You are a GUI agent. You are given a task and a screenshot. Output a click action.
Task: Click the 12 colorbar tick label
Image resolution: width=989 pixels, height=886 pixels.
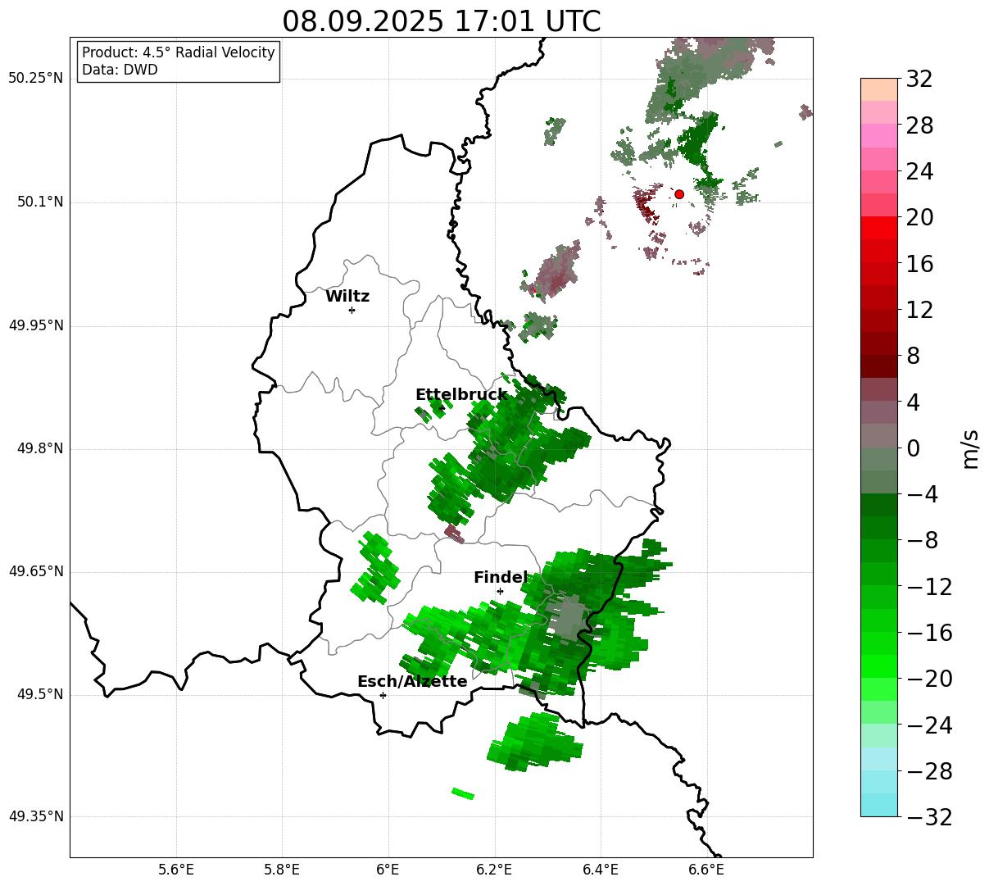coord(919,310)
